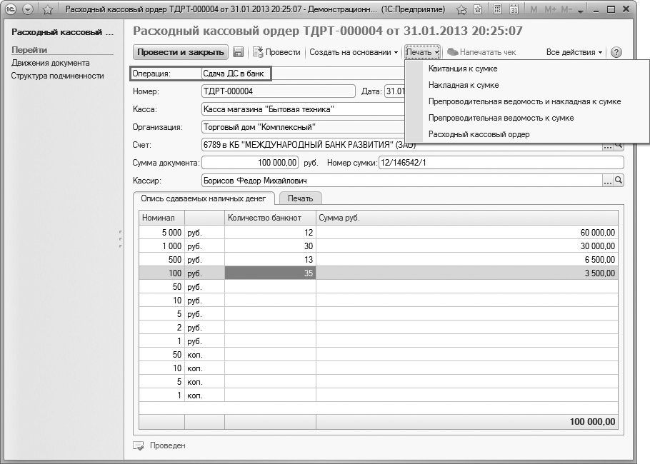650x464 pixels.
Task: Expand the Создать на основании dropdown
Action: pos(354,52)
